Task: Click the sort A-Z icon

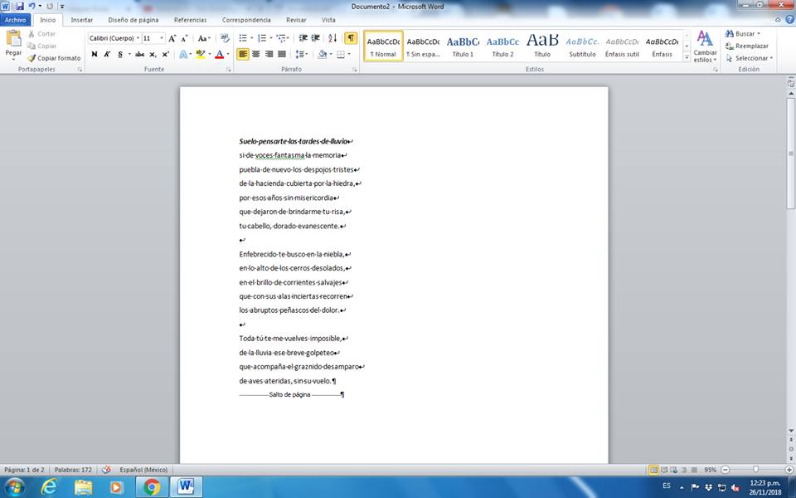Action: pyautogui.click(x=332, y=38)
